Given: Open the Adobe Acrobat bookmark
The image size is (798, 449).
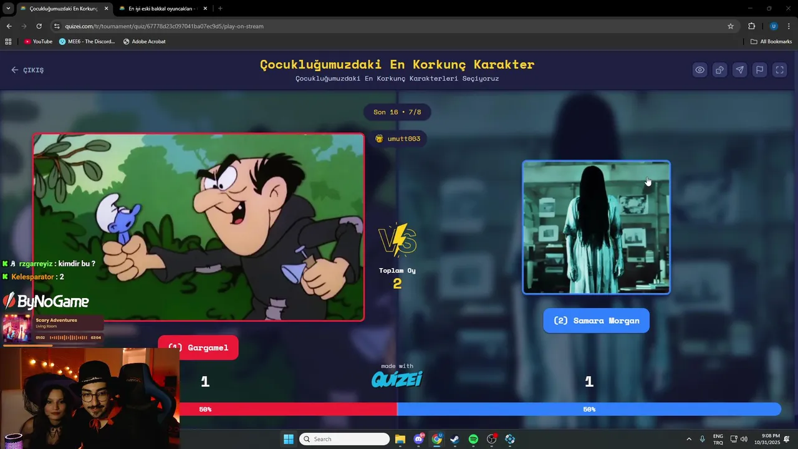Looking at the screenshot, I should [144, 42].
